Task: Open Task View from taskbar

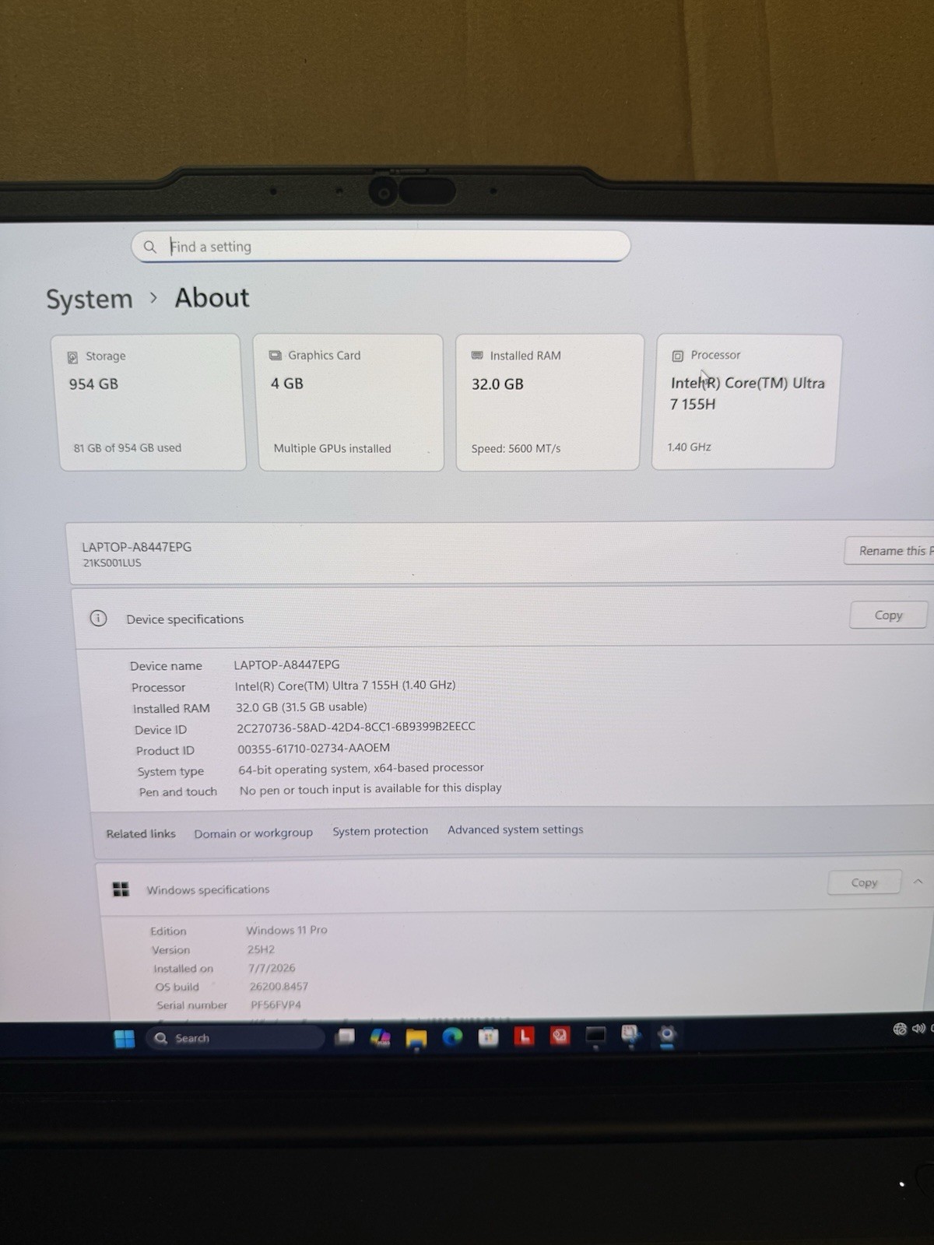Action: [345, 1036]
